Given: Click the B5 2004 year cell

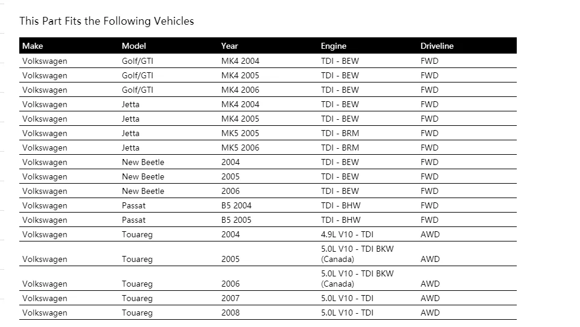Looking at the screenshot, I should [237, 205].
